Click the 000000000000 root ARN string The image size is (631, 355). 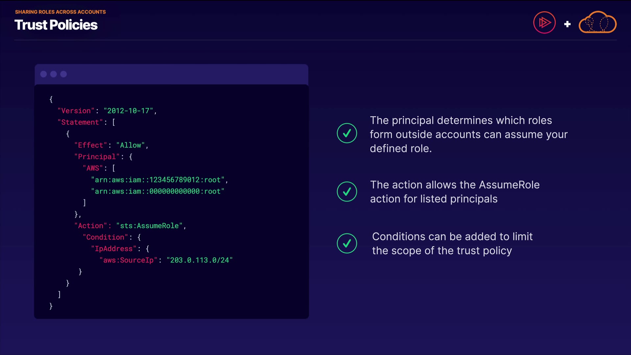pyautogui.click(x=158, y=191)
